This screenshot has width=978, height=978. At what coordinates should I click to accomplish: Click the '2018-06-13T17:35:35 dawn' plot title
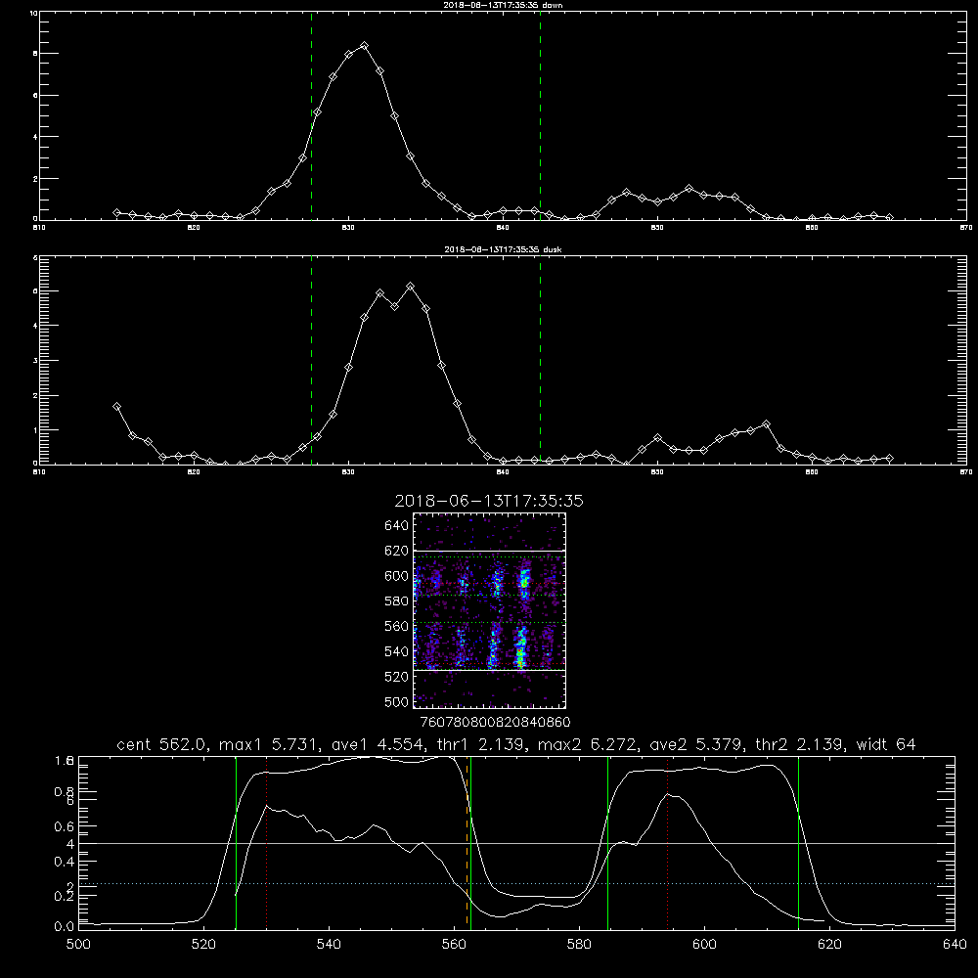click(503, 5)
